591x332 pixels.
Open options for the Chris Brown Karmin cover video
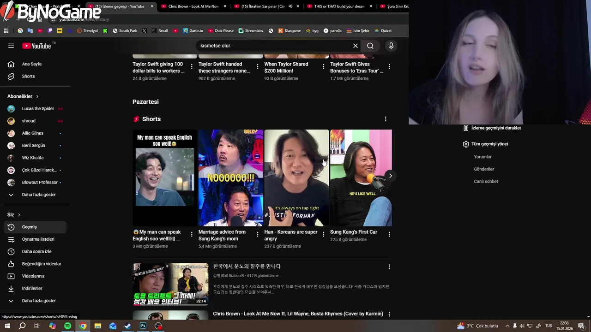pyautogui.click(x=389, y=314)
